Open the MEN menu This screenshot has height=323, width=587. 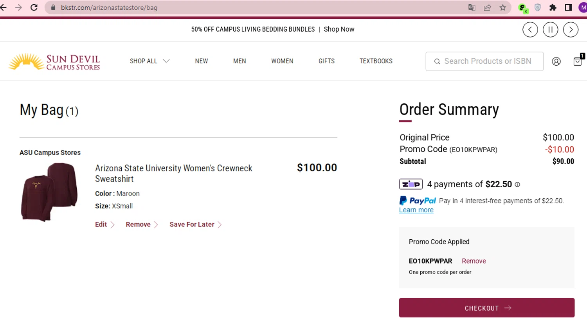239,61
